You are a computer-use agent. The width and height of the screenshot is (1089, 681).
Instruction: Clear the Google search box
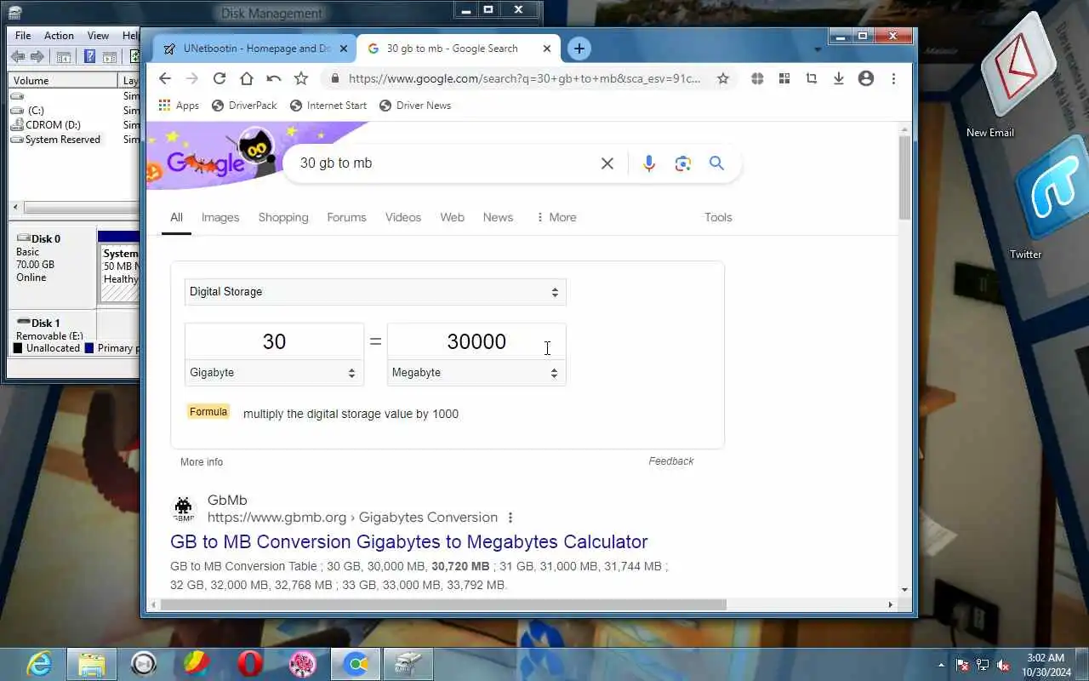607,163
